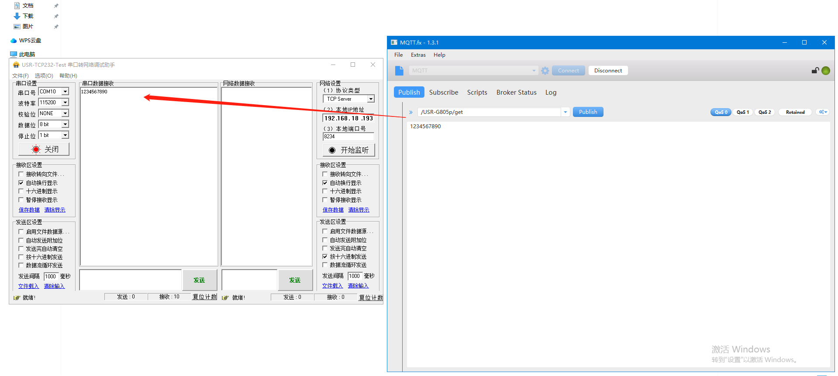Expand the 波特率 115200 dropdown

point(65,103)
